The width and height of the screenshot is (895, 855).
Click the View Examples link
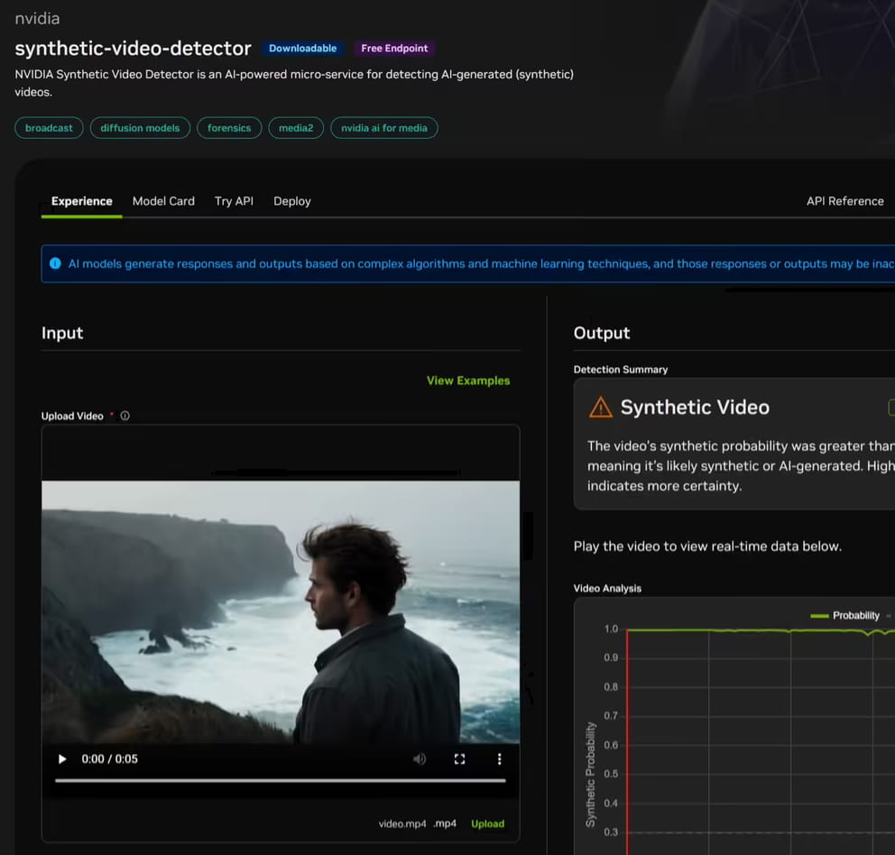pos(468,381)
